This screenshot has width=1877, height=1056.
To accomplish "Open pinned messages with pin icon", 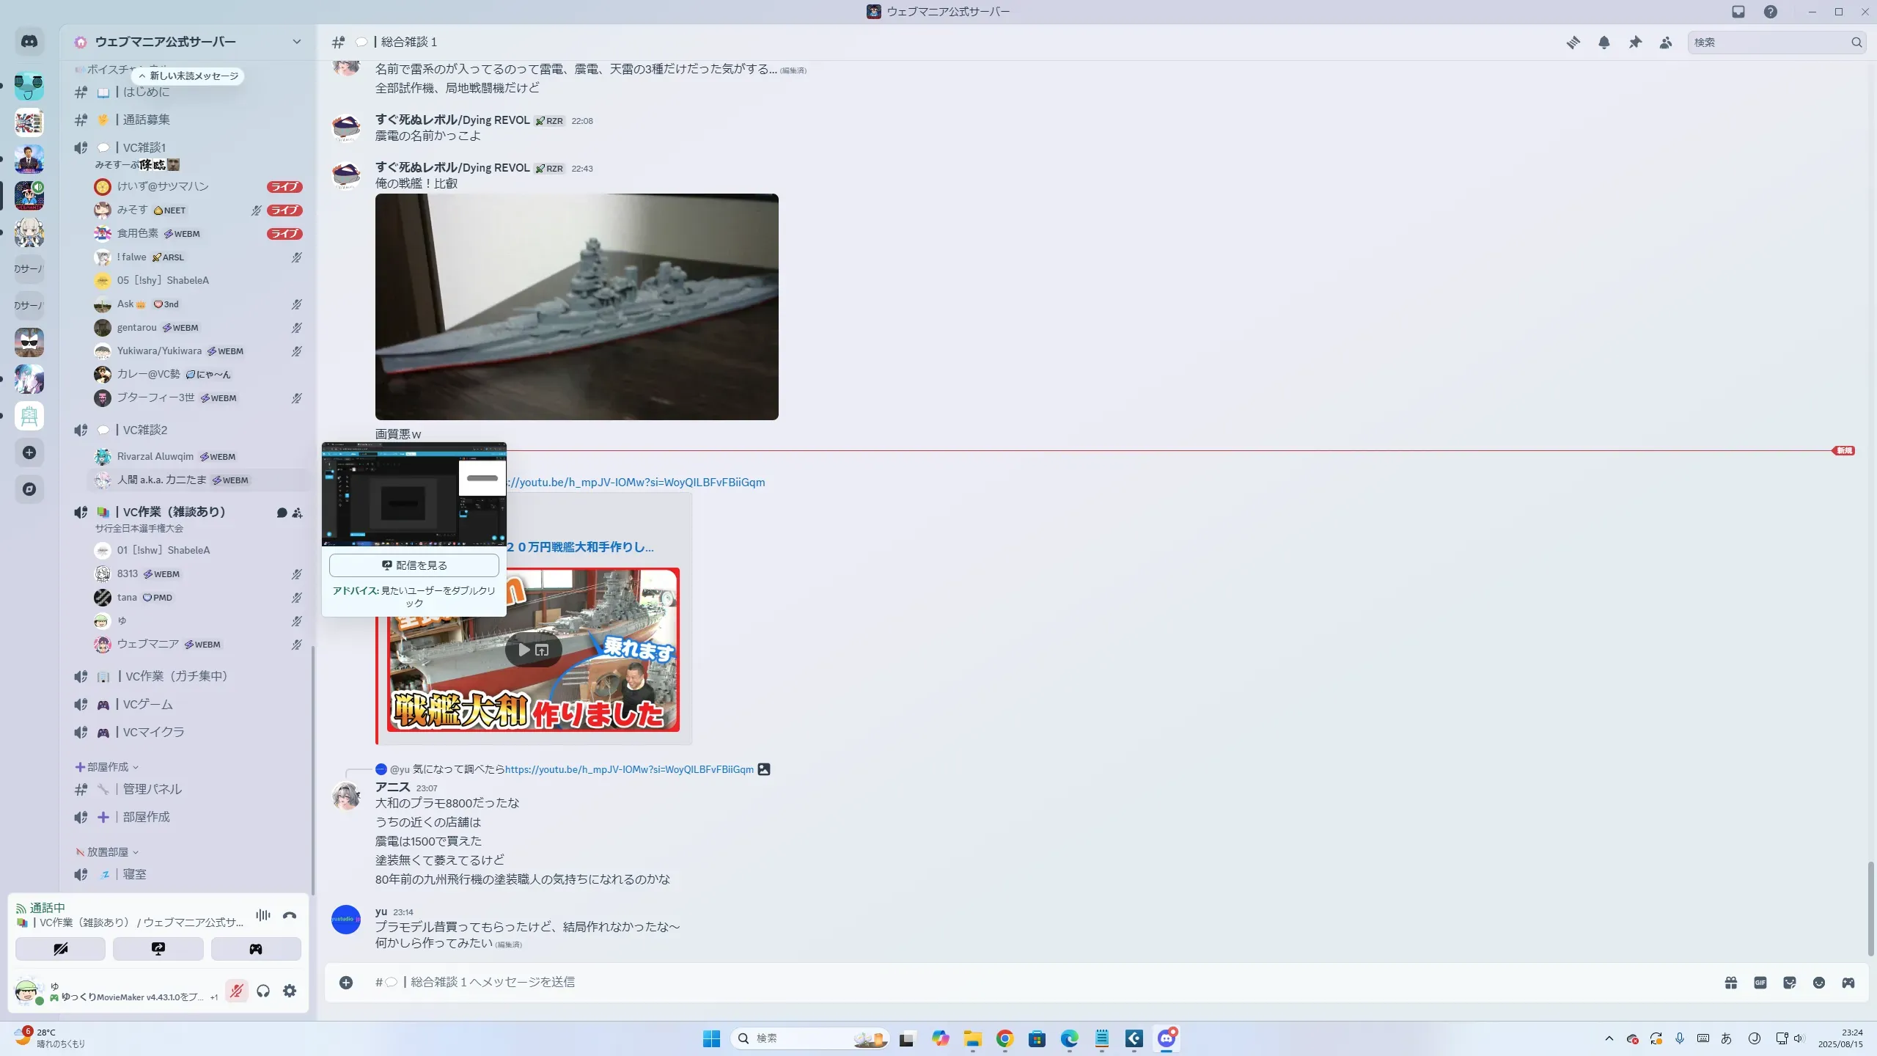I will coord(1635,43).
